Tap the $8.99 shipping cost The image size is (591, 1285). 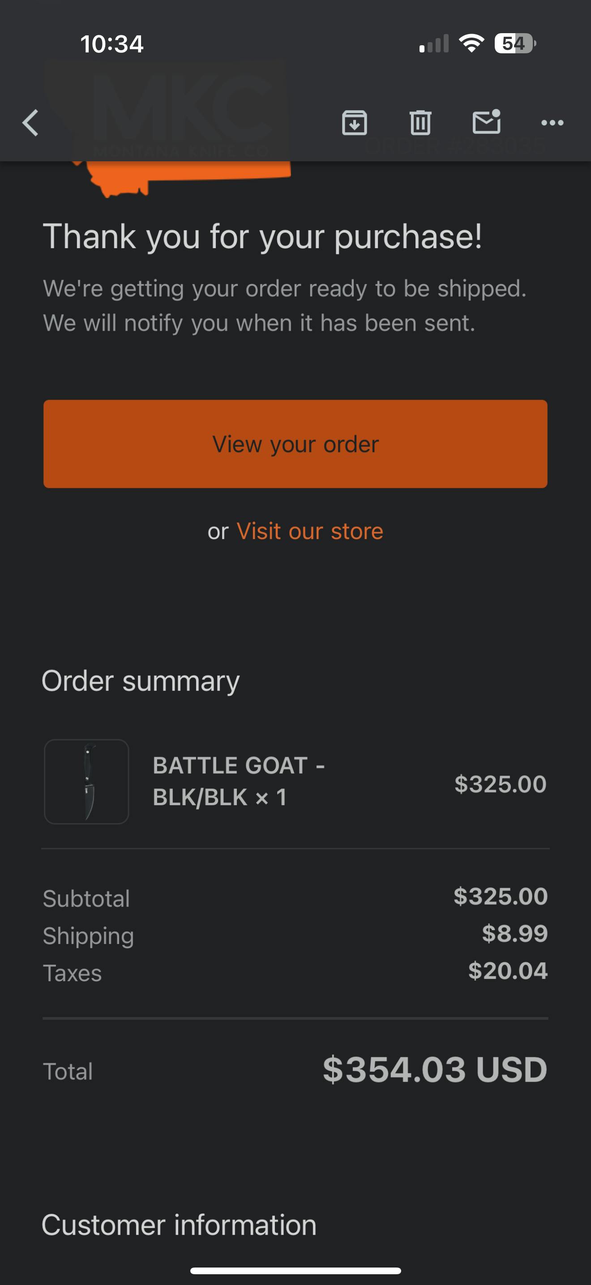(x=514, y=933)
